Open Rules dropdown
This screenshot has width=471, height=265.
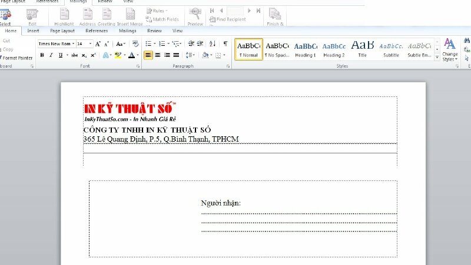(x=157, y=11)
